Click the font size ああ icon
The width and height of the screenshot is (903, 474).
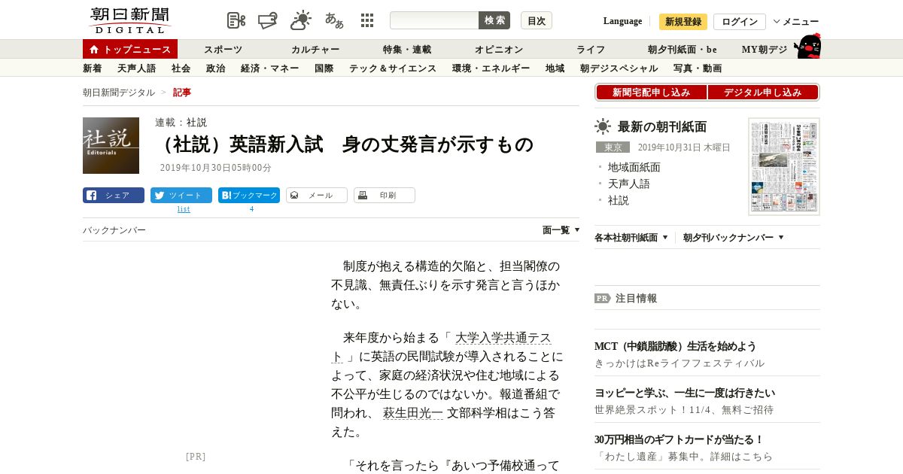334,20
